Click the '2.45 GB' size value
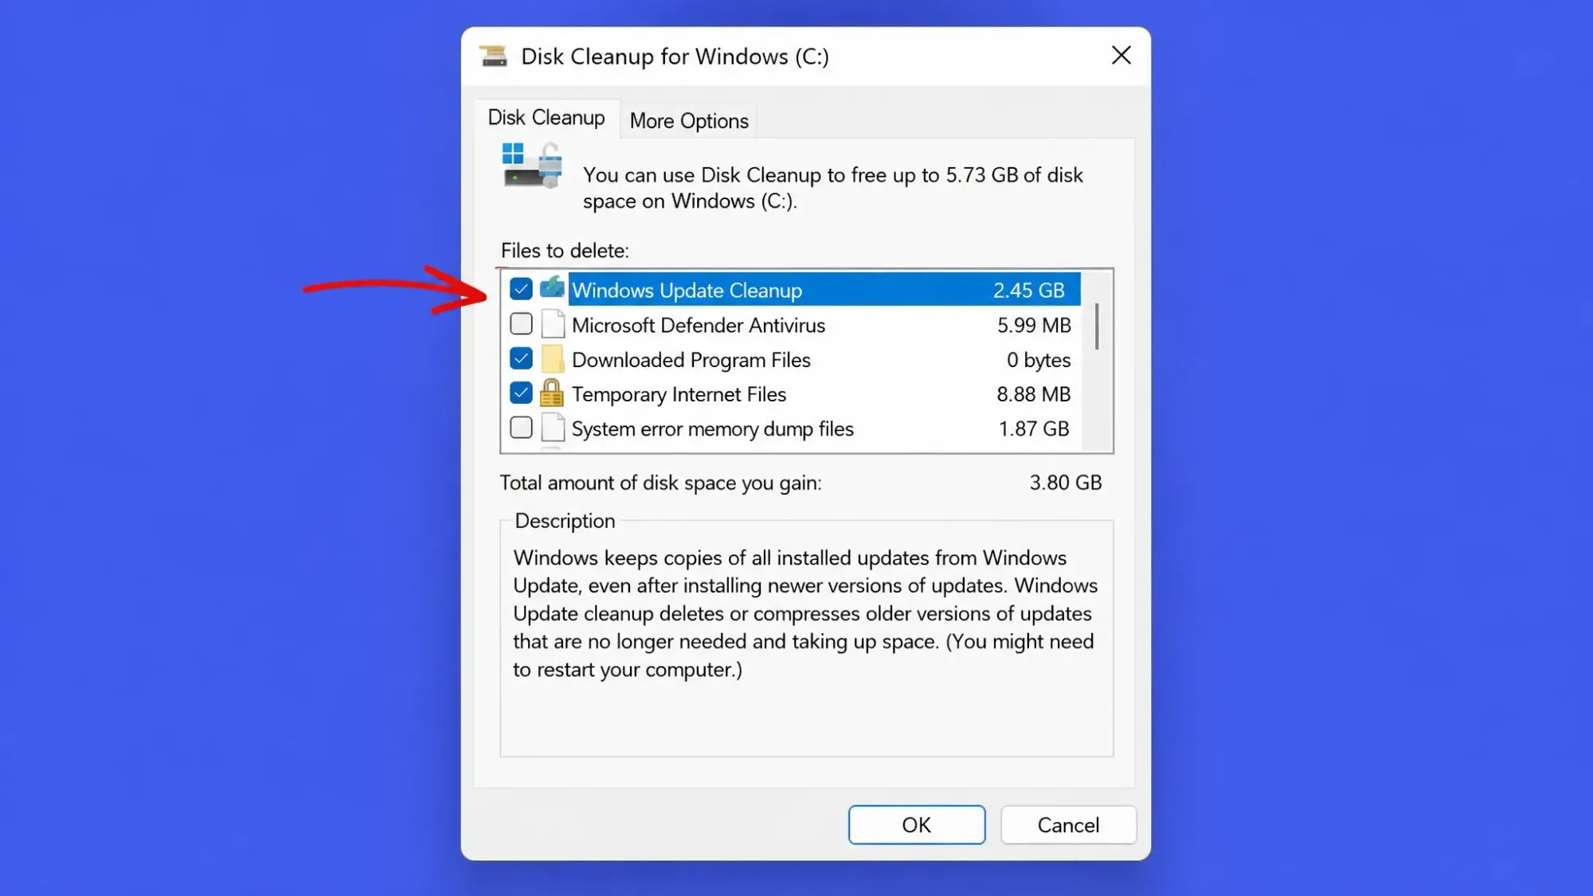 pos(1028,290)
